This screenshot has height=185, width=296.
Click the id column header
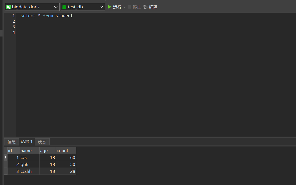(x=14, y=150)
